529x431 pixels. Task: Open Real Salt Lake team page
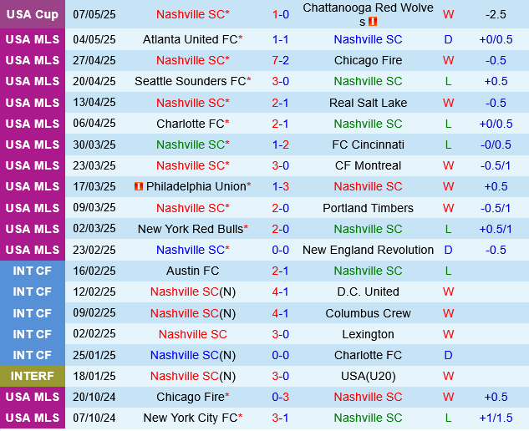point(368,103)
